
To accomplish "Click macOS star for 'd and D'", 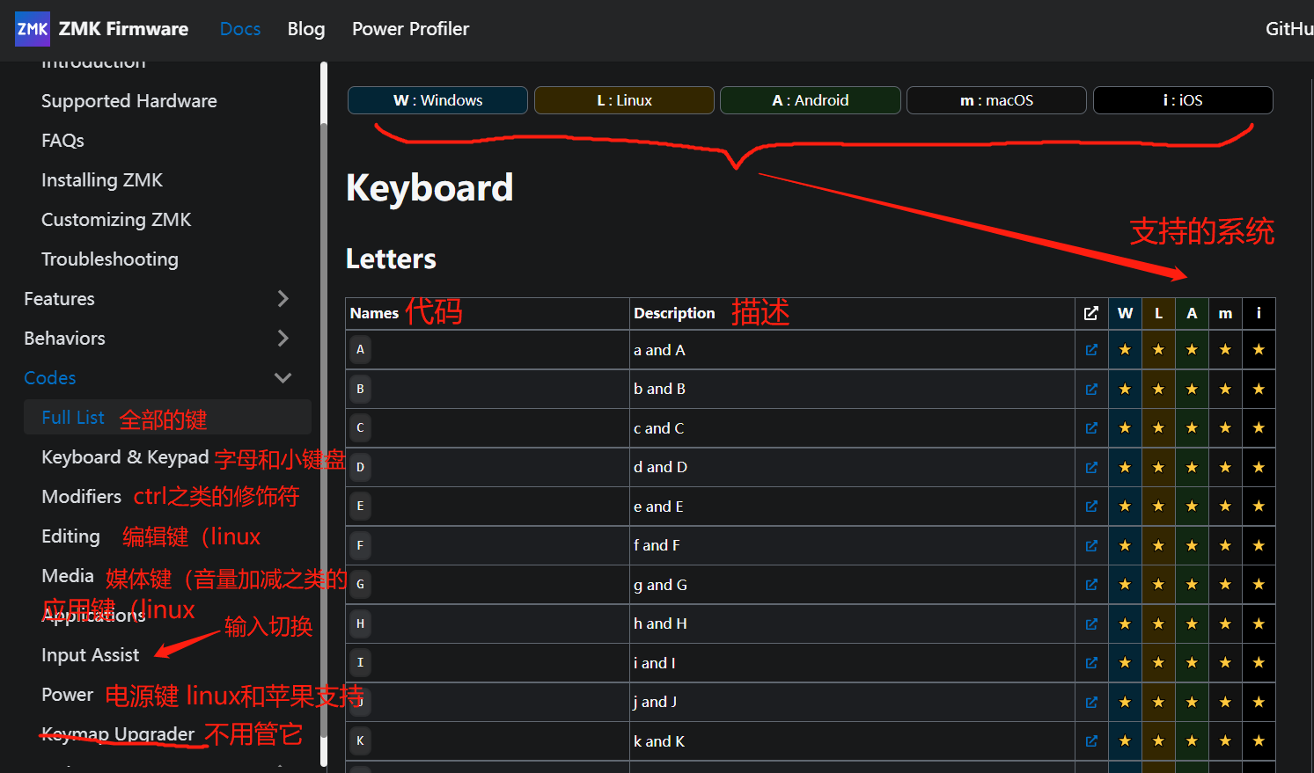I will [x=1225, y=467].
